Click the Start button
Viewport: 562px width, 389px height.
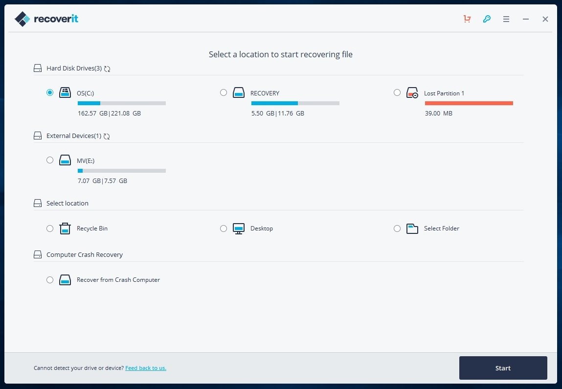pyautogui.click(x=503, y=367)
